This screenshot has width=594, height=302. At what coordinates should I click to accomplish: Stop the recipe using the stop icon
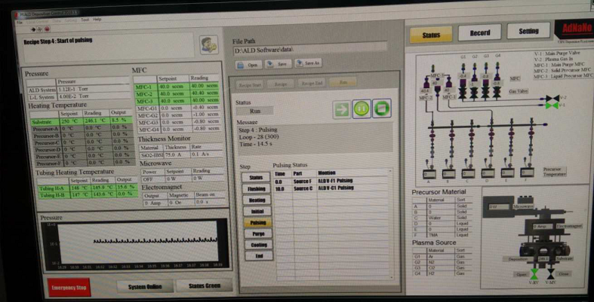tap(383, 110)
